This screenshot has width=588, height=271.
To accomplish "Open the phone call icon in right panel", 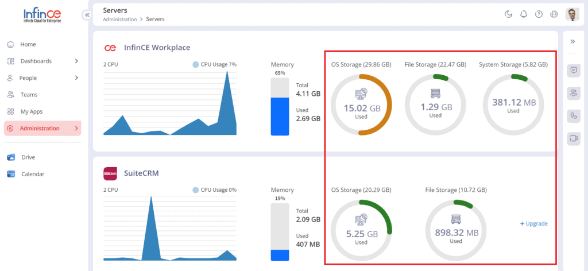I will click(x=574, y=116).
